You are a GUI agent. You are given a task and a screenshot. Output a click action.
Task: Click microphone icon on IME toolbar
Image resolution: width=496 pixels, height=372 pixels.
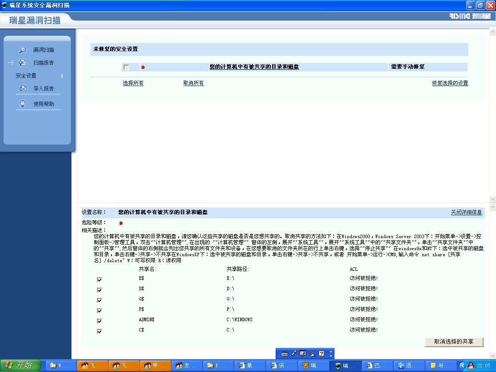coord(294,353)
